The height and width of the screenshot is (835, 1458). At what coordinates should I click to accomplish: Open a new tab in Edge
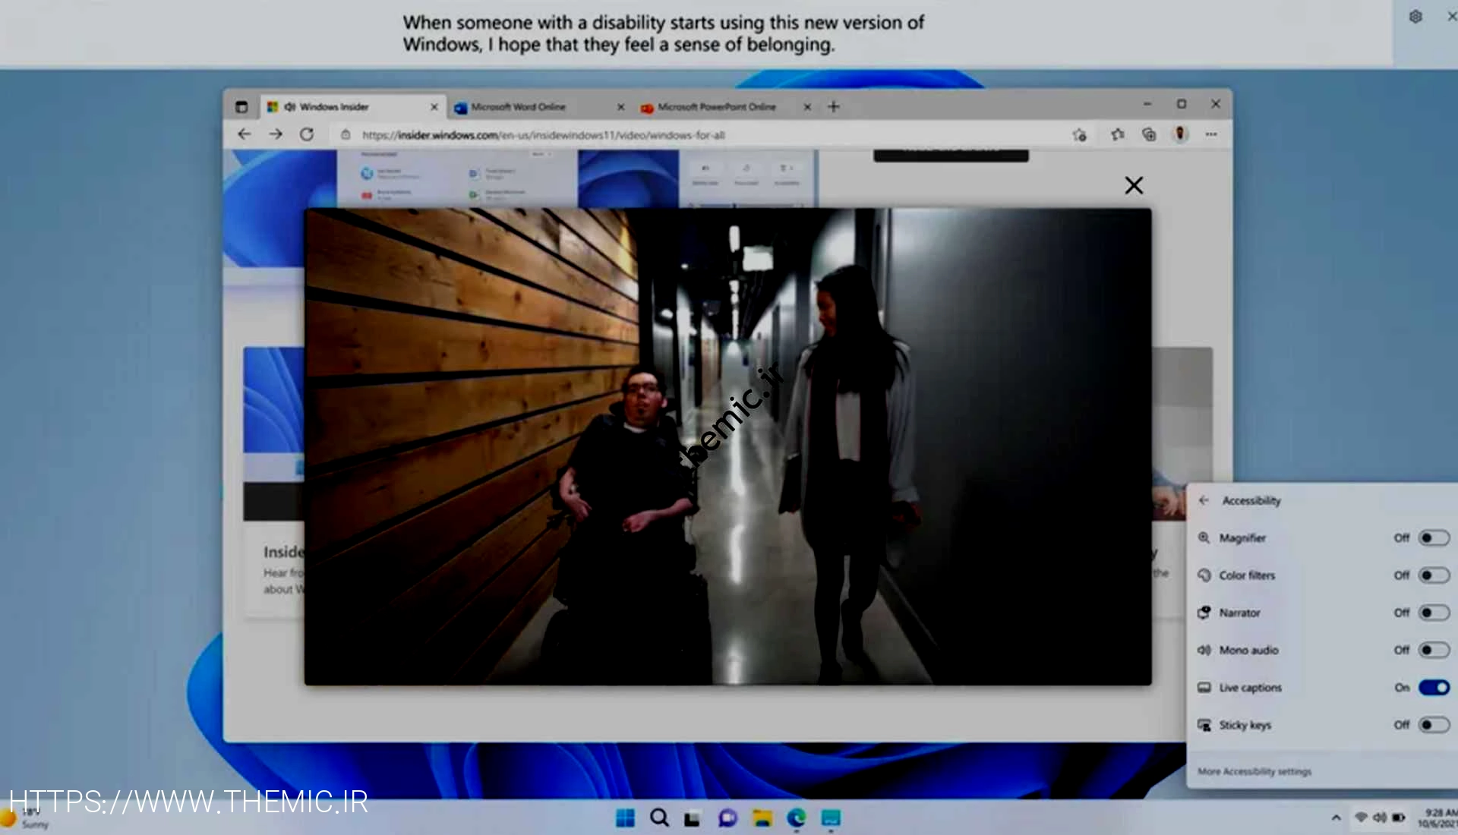[x=834, y=107]
